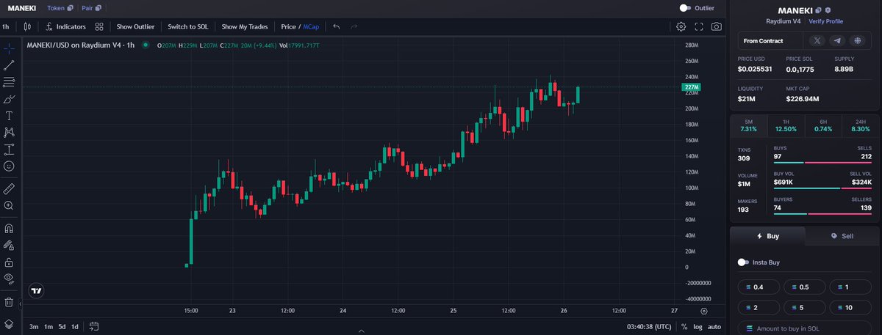Toggle the green indicator status dot
The image size is (882, 335).
click(x=146, y=45)
